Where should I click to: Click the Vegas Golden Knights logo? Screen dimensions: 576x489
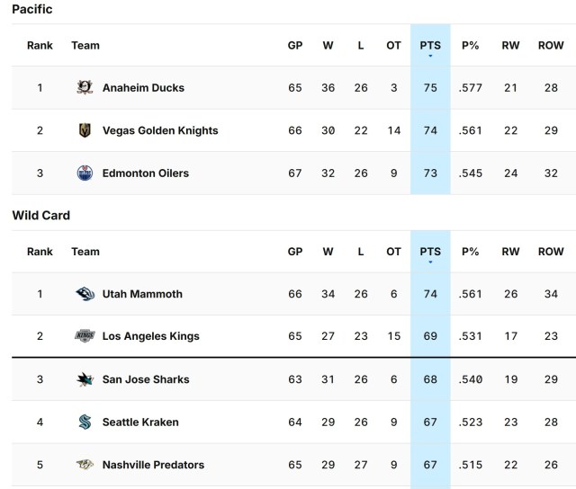tap(85, 130)
